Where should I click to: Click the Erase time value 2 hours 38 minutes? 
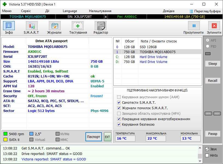coord(46,91)
